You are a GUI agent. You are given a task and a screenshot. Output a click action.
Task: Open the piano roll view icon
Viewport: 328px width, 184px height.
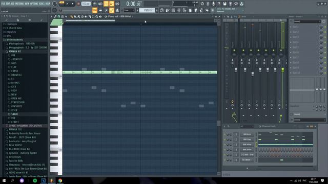pyautogui.click(x=168, y=10)
